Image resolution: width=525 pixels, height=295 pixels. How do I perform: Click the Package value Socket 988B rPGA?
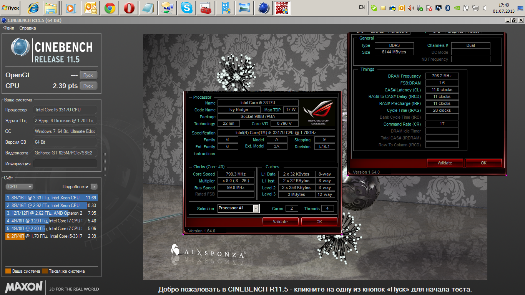tap(258, 117)
